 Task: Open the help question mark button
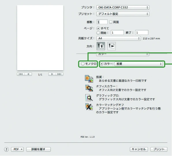coord(6,149)
